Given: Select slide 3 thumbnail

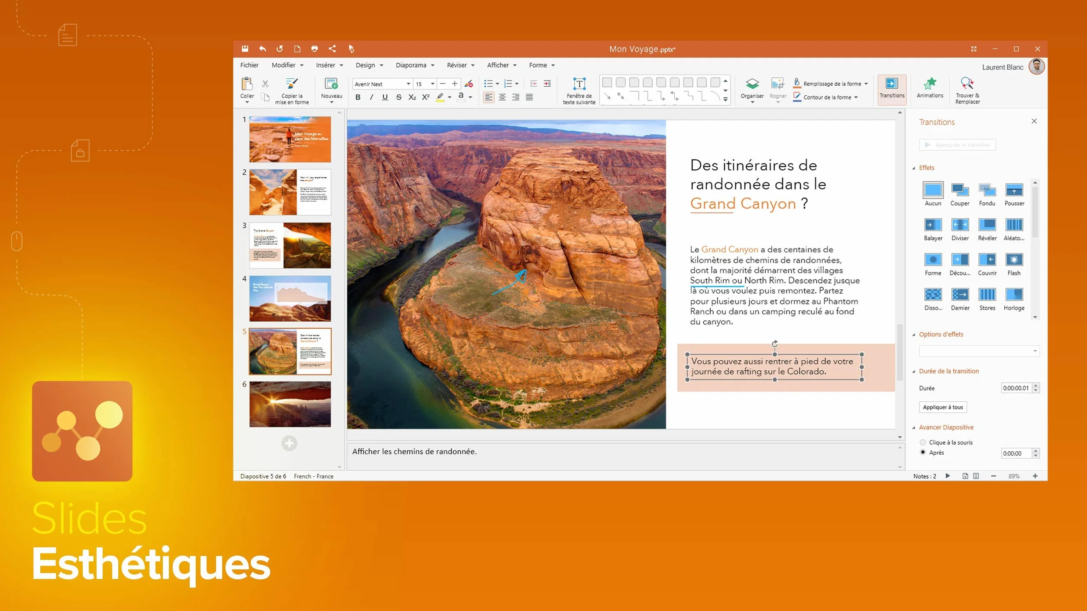Looking at the screenshot, I should pyautogui.click(x=290, y=246).
